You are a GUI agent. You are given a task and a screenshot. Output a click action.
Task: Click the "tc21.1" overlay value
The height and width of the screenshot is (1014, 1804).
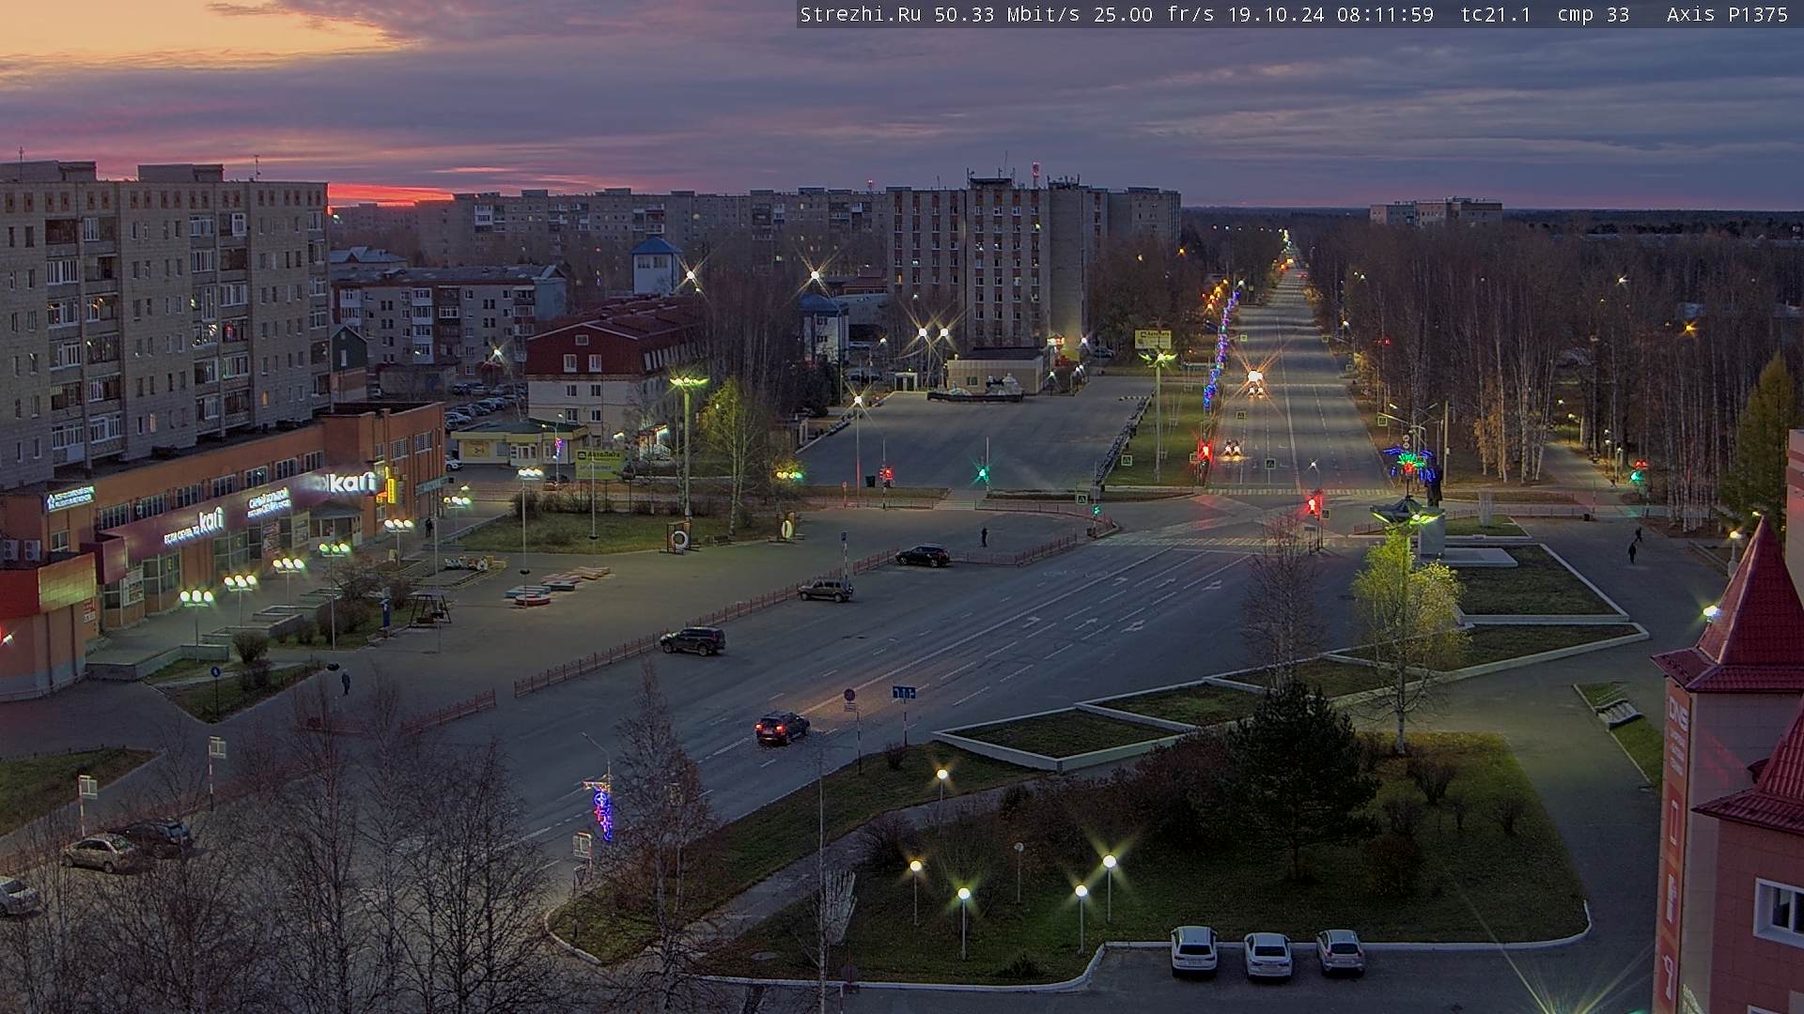(x=1497, y=14)
